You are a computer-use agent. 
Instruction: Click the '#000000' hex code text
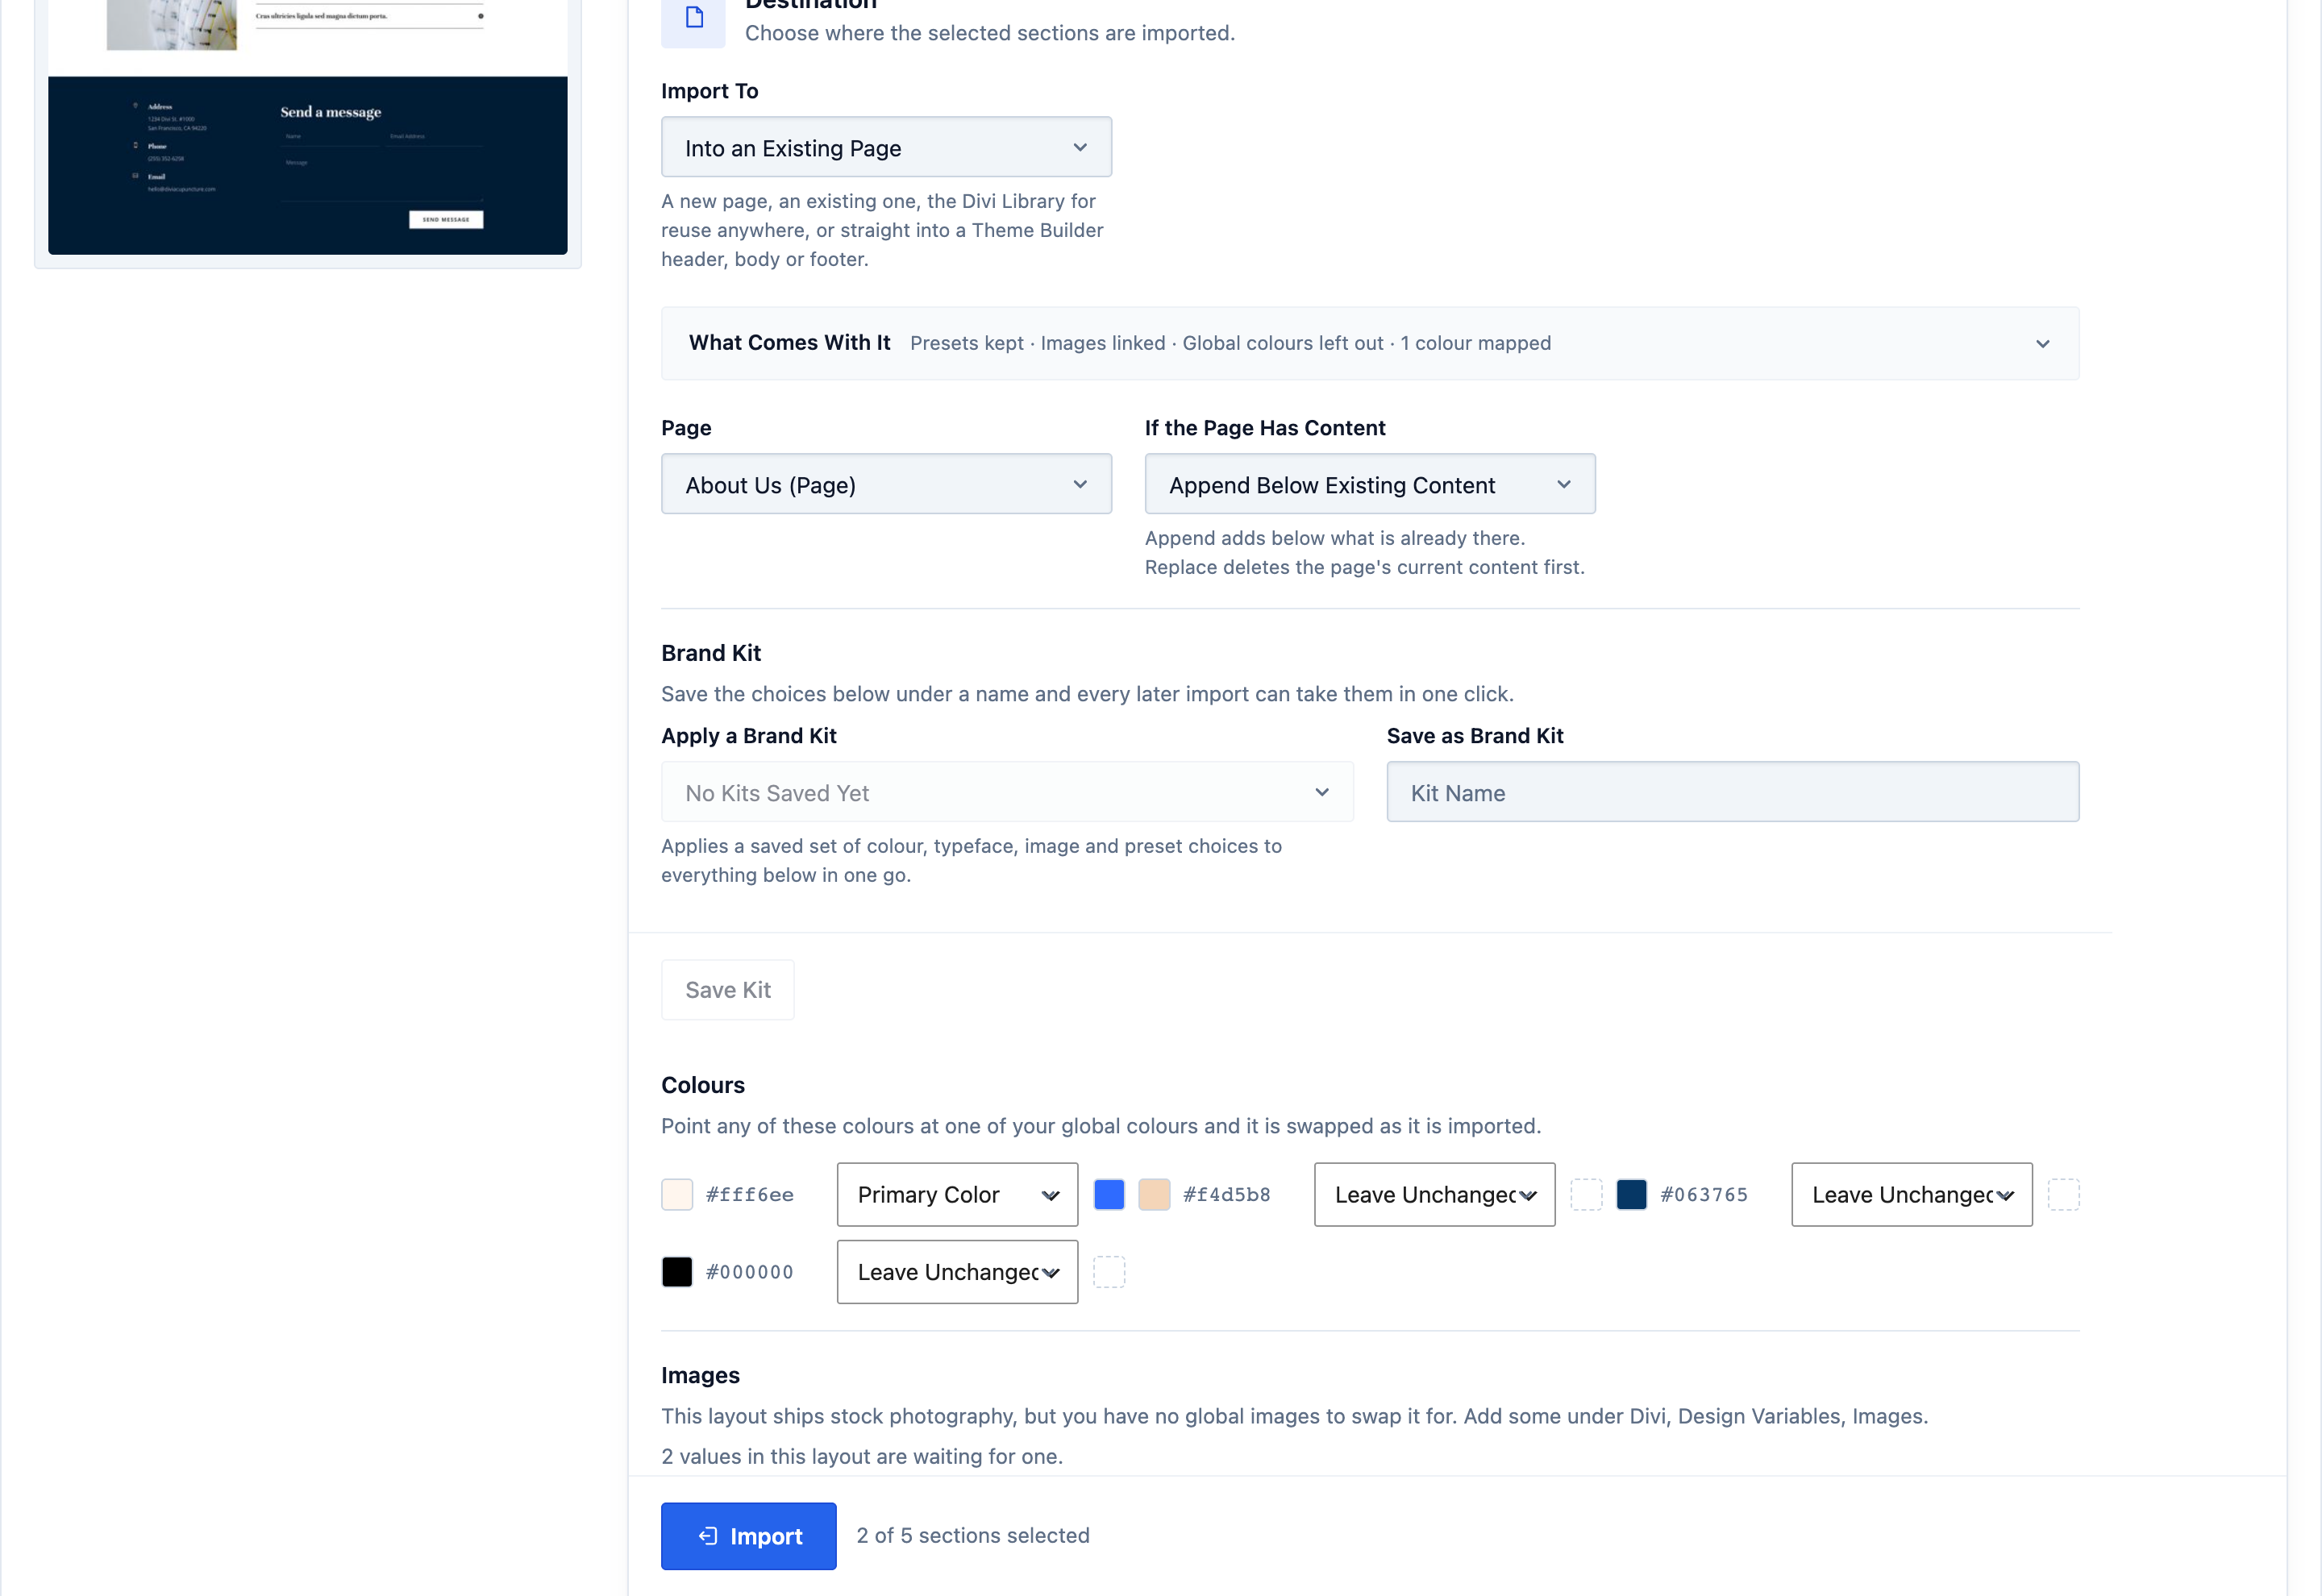[x=749, y=1271]
